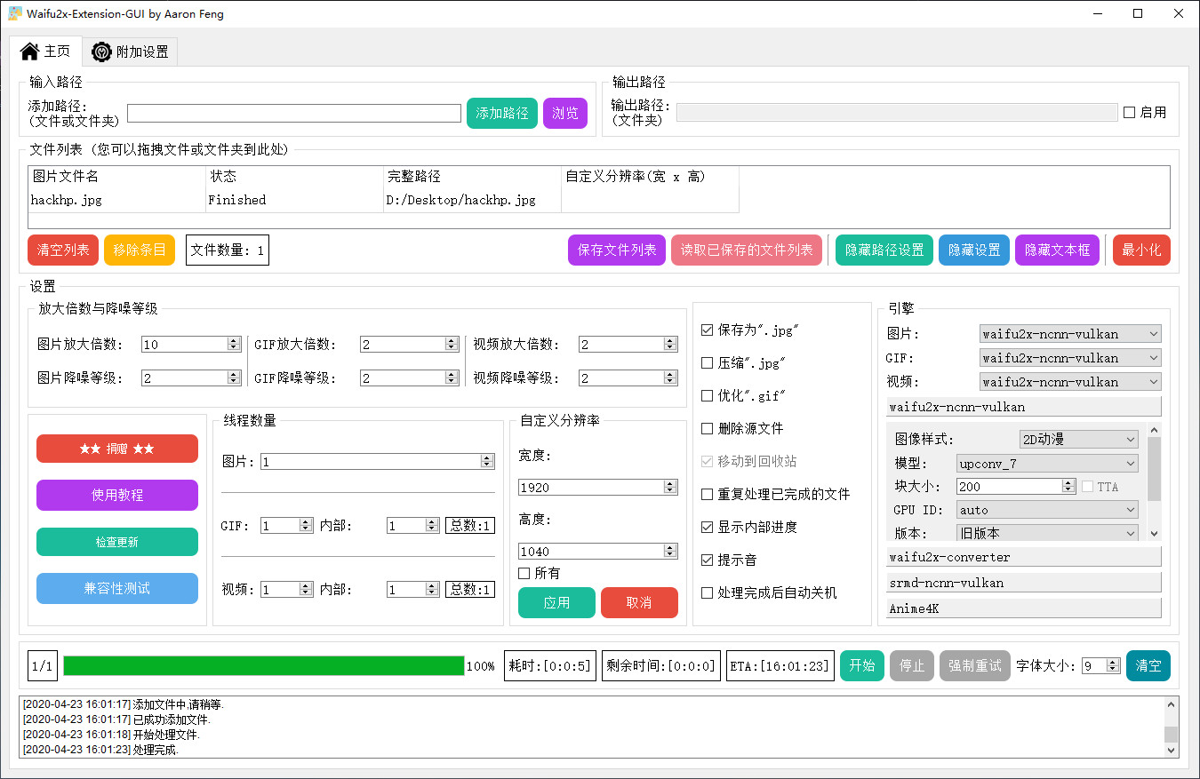Open the GIF engine dropdown
Viewport: 1200px width, 779px height.
tap(1070, 358)
